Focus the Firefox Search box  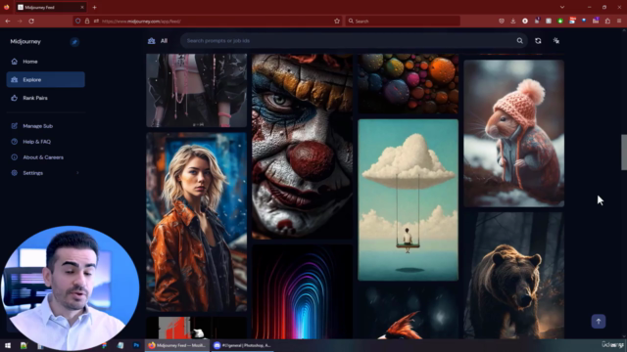(x=403, y=22)
